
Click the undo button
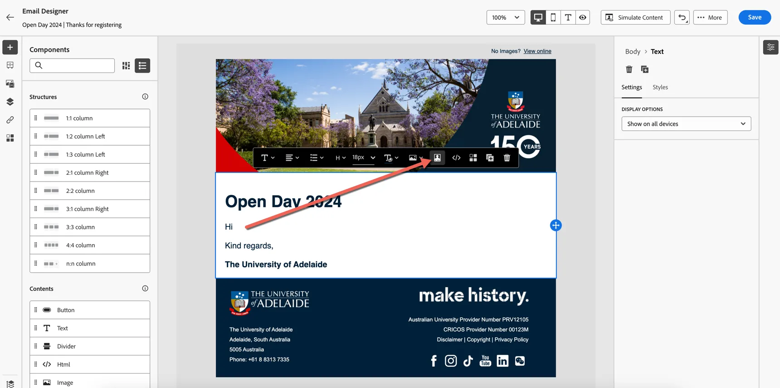682,17
